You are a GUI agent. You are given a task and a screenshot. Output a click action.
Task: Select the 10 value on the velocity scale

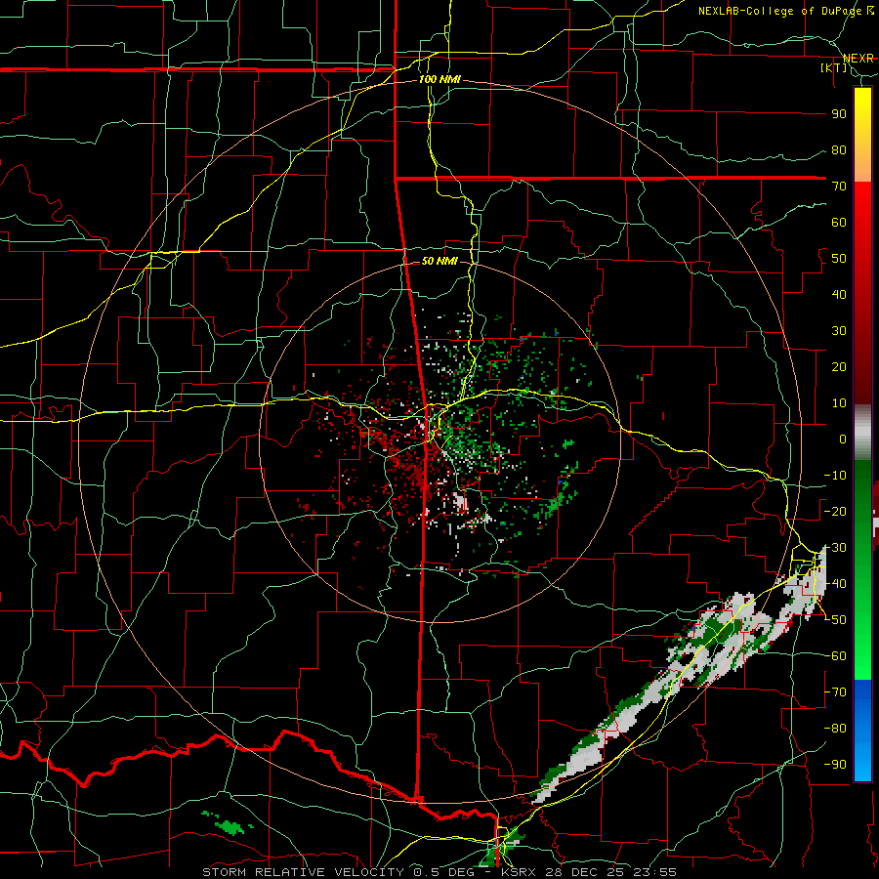[839, 403]
